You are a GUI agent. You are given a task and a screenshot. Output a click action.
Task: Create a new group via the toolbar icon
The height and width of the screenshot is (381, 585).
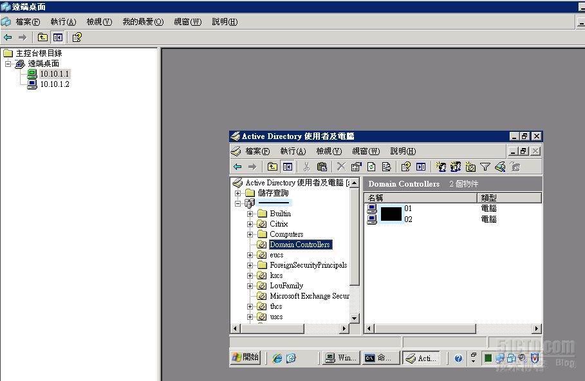coord(456,167)
